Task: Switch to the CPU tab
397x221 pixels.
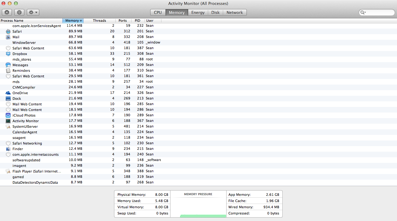Action: point(158,12)
